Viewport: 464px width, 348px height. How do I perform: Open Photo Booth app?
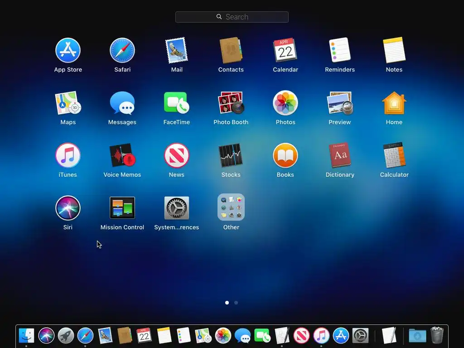tap(231, 103)
